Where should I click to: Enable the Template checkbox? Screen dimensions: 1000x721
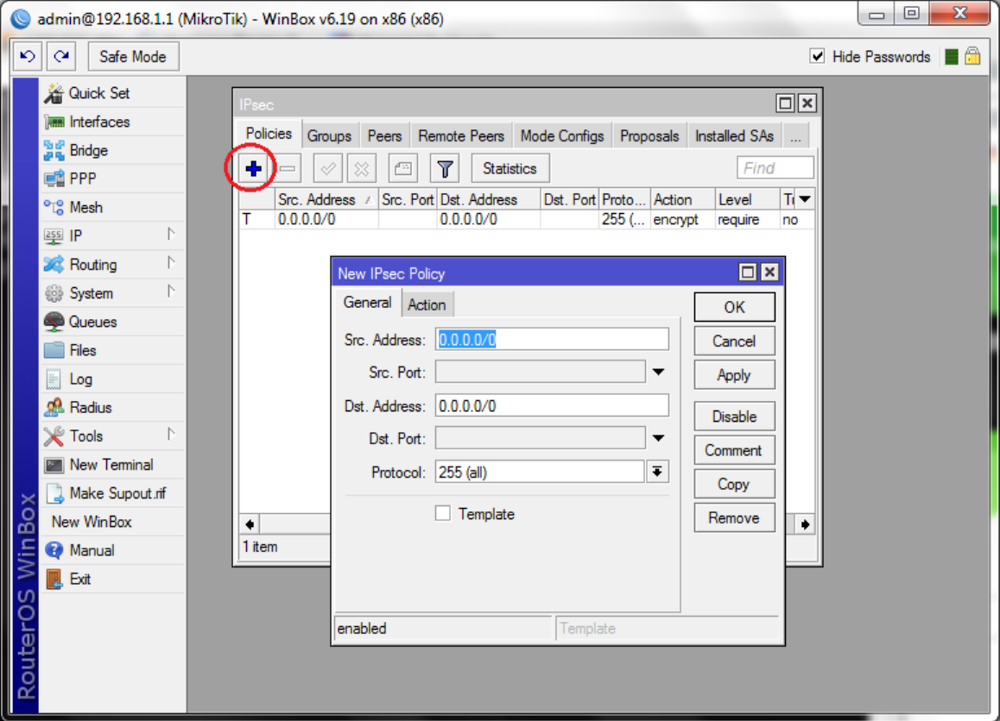click(x=443, y=513)
